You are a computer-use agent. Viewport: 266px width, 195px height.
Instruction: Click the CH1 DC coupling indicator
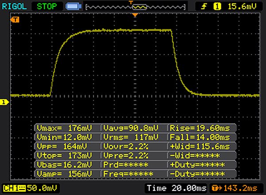[14, 188]
